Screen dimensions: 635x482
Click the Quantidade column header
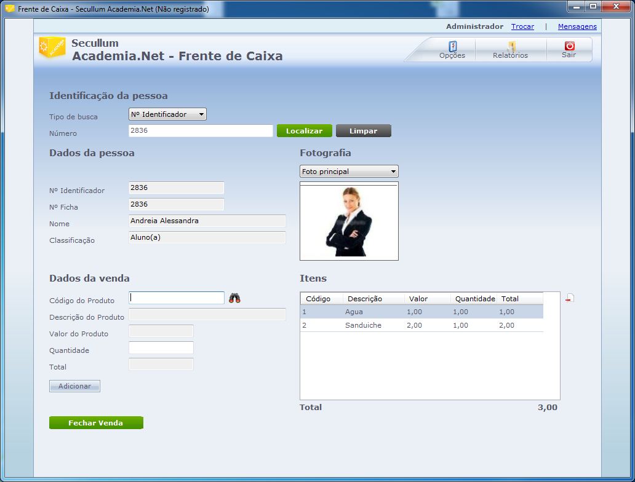(x=474, y=299)
